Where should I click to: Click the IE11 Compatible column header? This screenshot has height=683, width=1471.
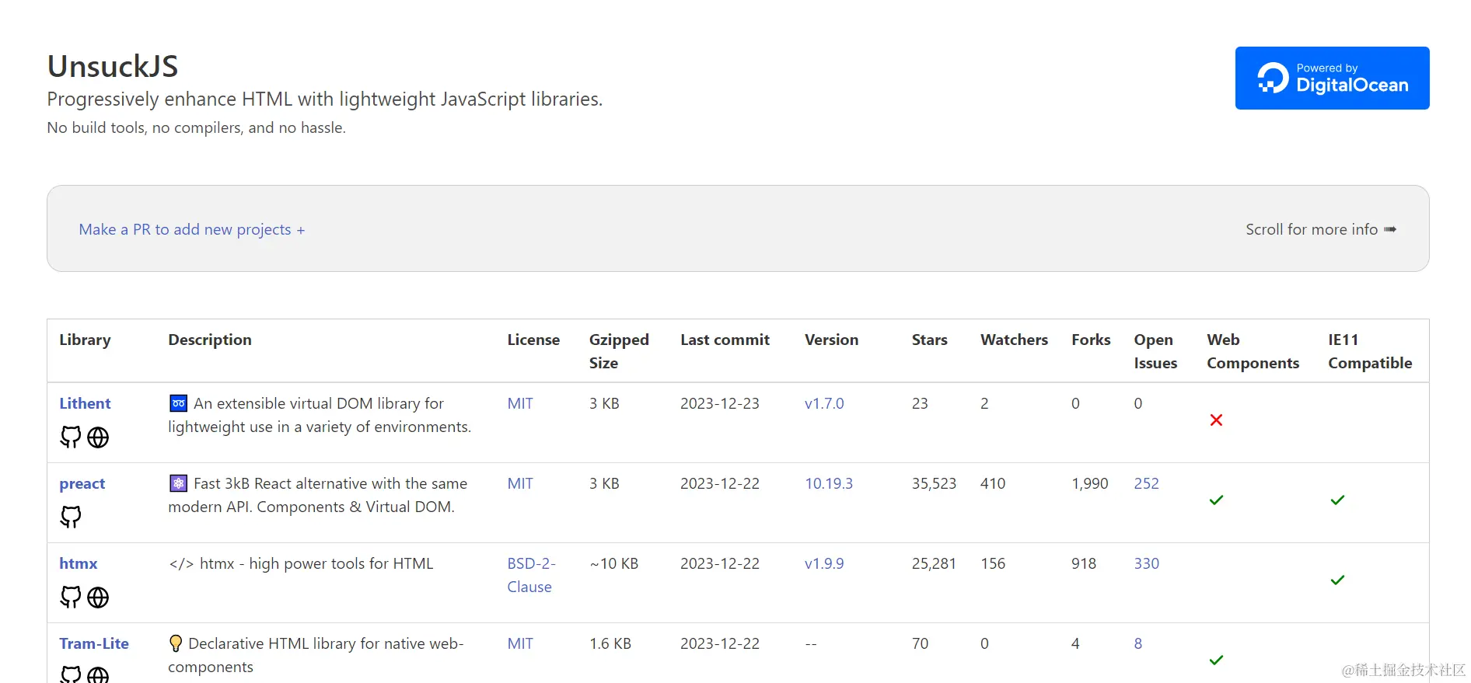pyautogui.click(x=1370, y=351)
